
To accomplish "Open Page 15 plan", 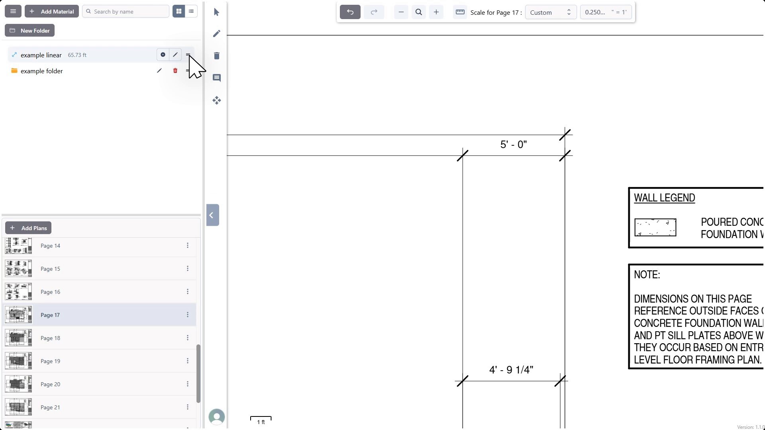I will [x=100, y=269].
